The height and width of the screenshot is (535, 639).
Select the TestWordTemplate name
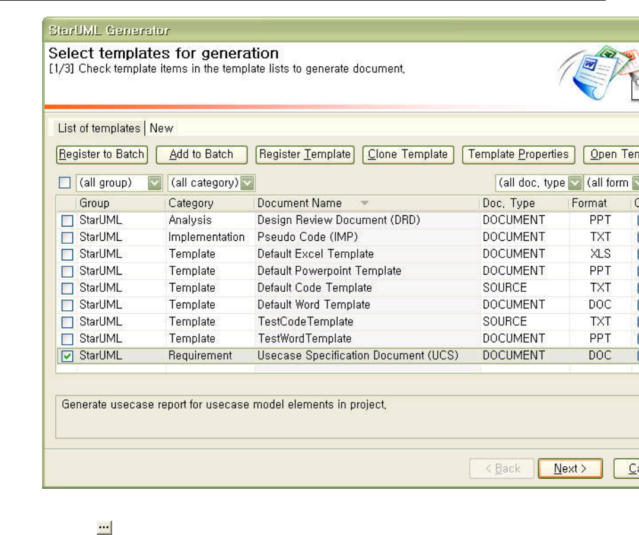coord(304,339)
